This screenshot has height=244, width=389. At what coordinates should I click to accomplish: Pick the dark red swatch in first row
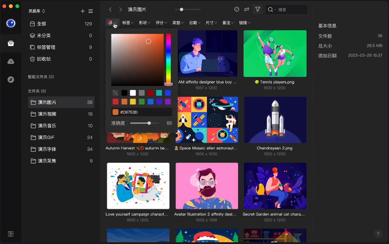150,93
